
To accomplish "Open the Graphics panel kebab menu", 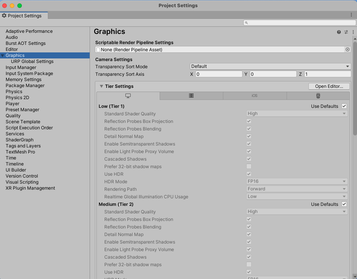I will (353, 32).
